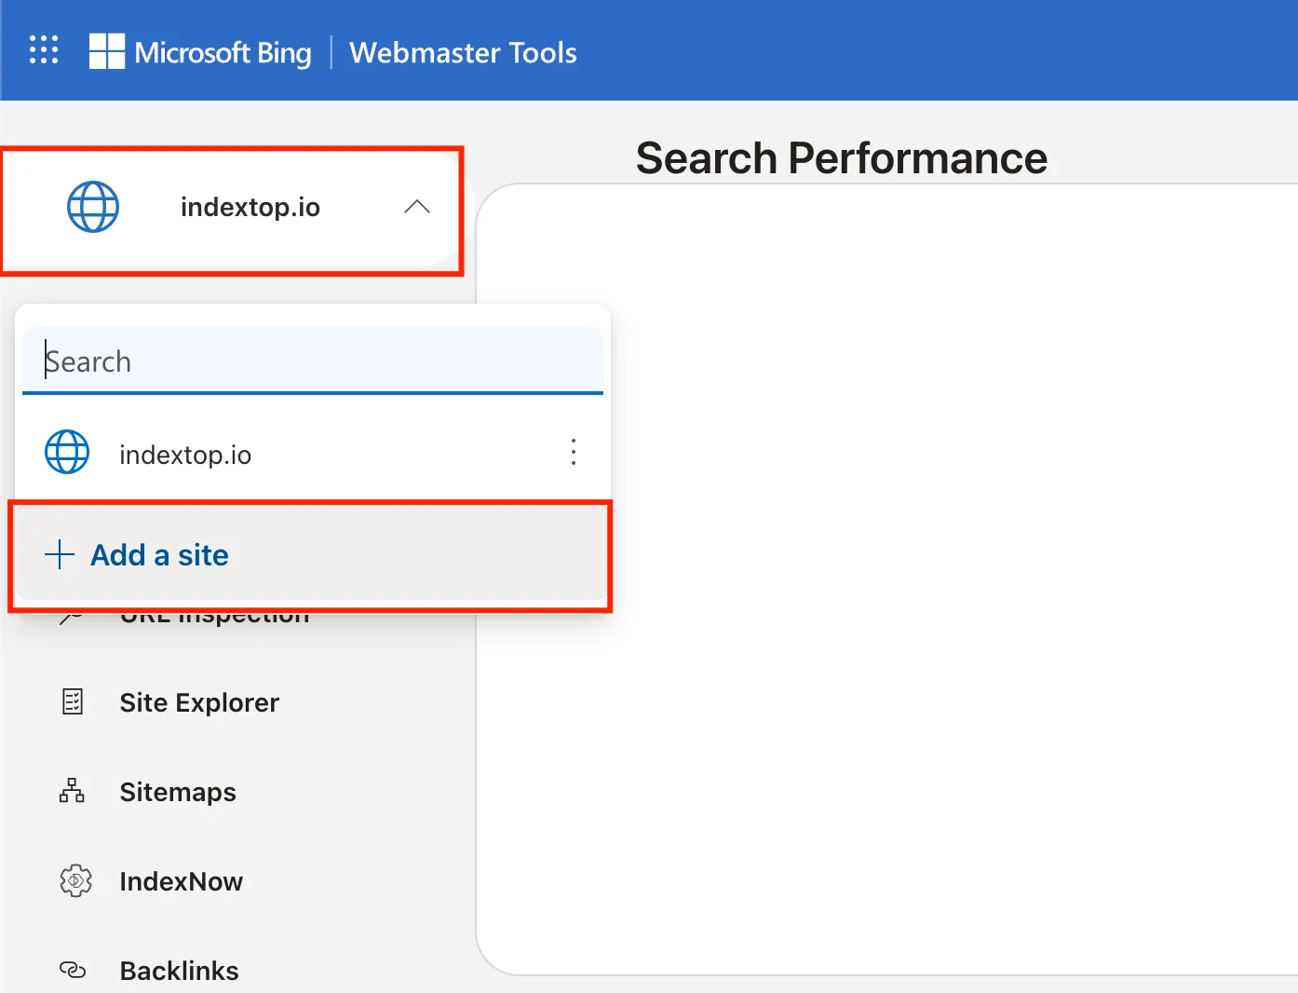Click the Site Explorer checklist icon
Screen dimensions: 1298x993
73,702
